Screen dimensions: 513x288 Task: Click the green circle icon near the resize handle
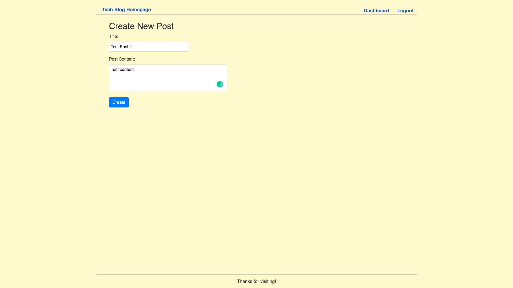point(220,84)
